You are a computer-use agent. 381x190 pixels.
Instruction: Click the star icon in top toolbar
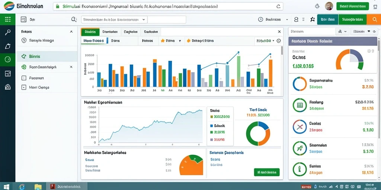313,20
